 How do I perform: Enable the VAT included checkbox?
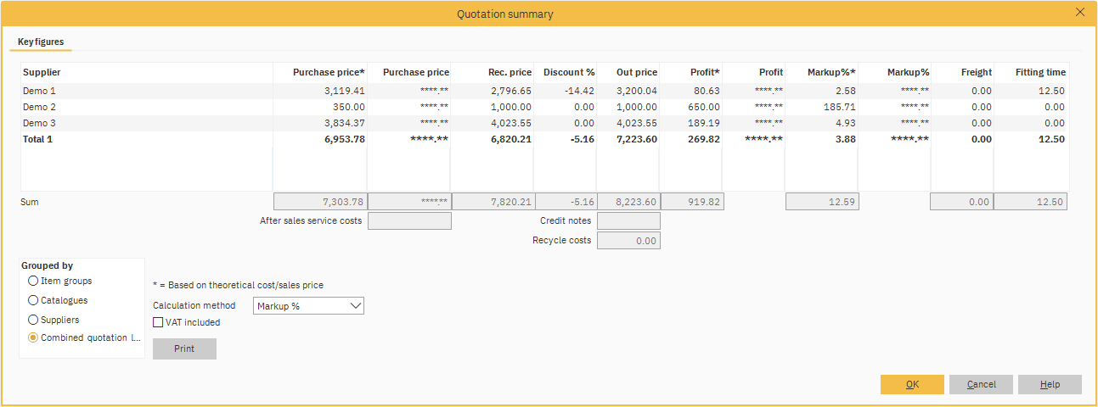[158, 322]
